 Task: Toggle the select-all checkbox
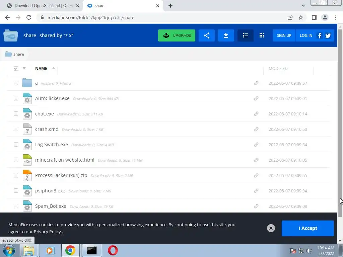(x=16, y=68)
